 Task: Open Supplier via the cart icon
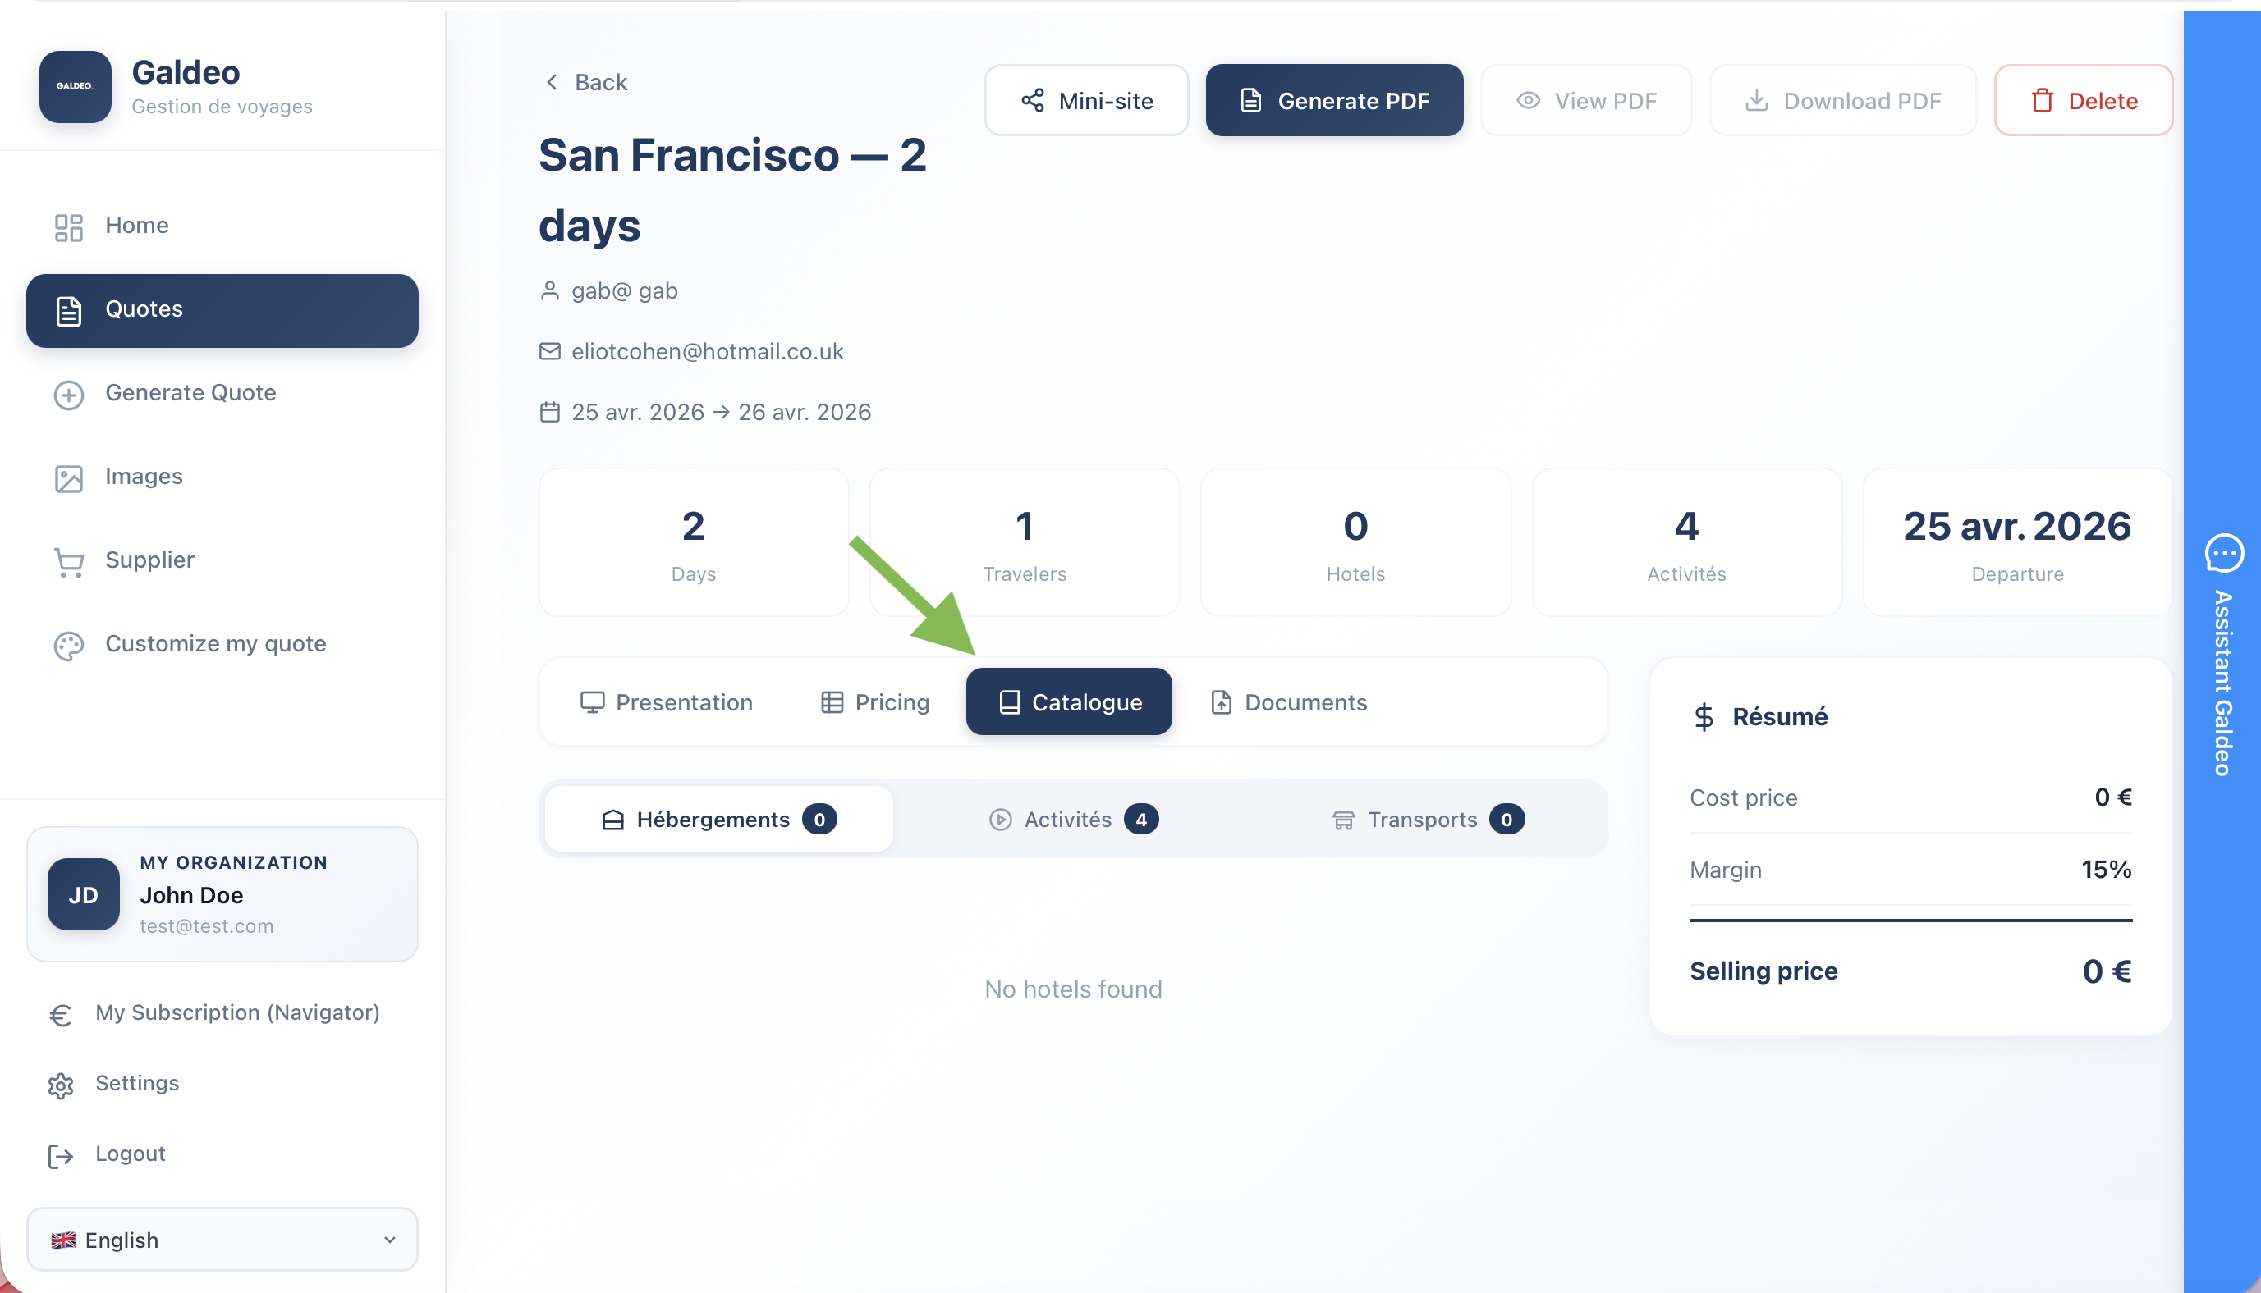click(68, 562)
